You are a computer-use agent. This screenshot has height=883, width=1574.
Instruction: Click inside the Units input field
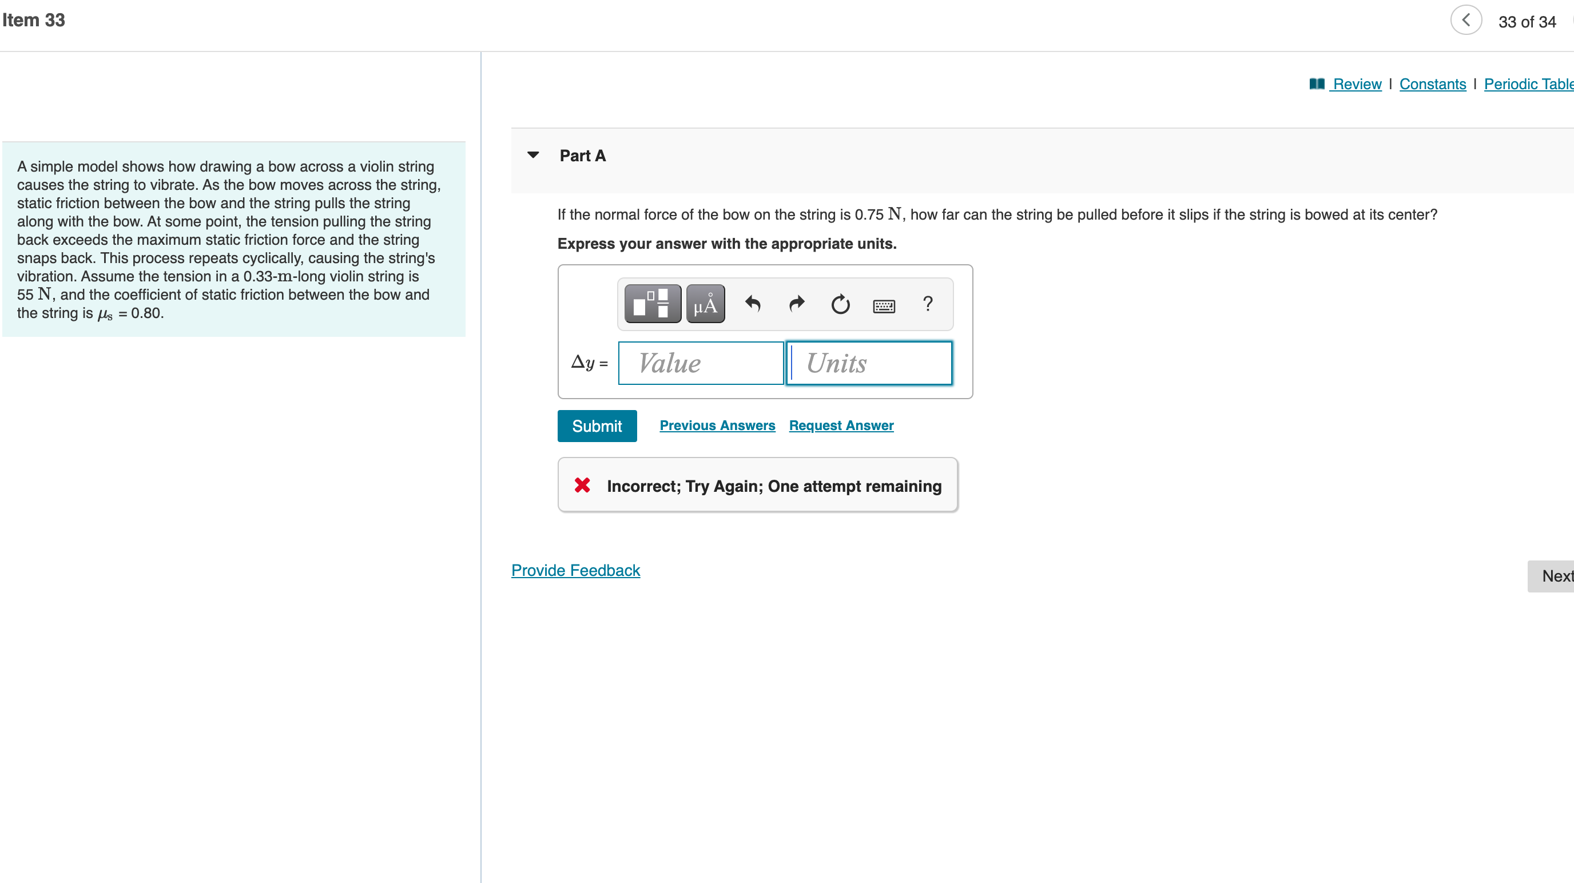[868, 363]
